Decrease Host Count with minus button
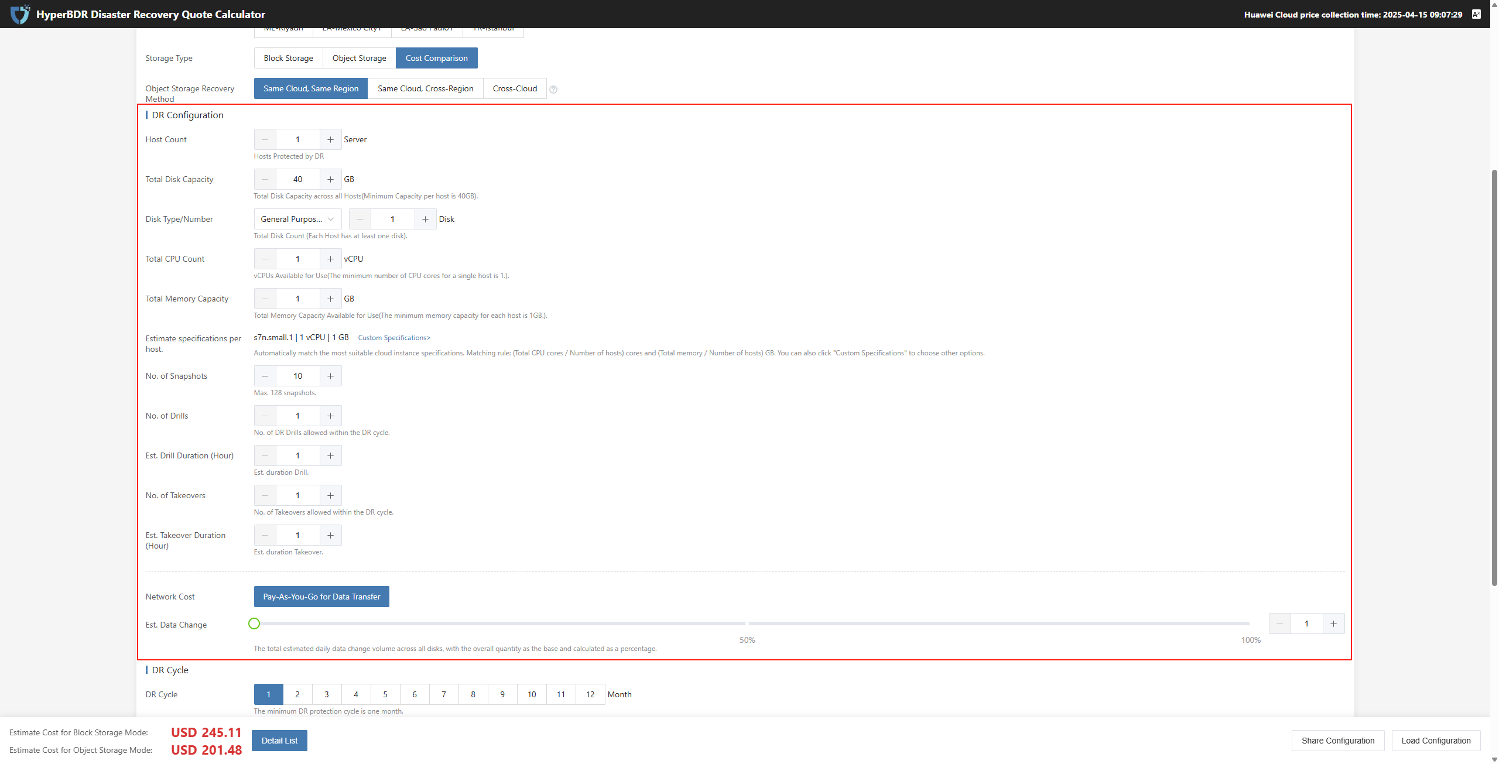This screenshot has width=1499, height=764. click(x=265, y=139)
